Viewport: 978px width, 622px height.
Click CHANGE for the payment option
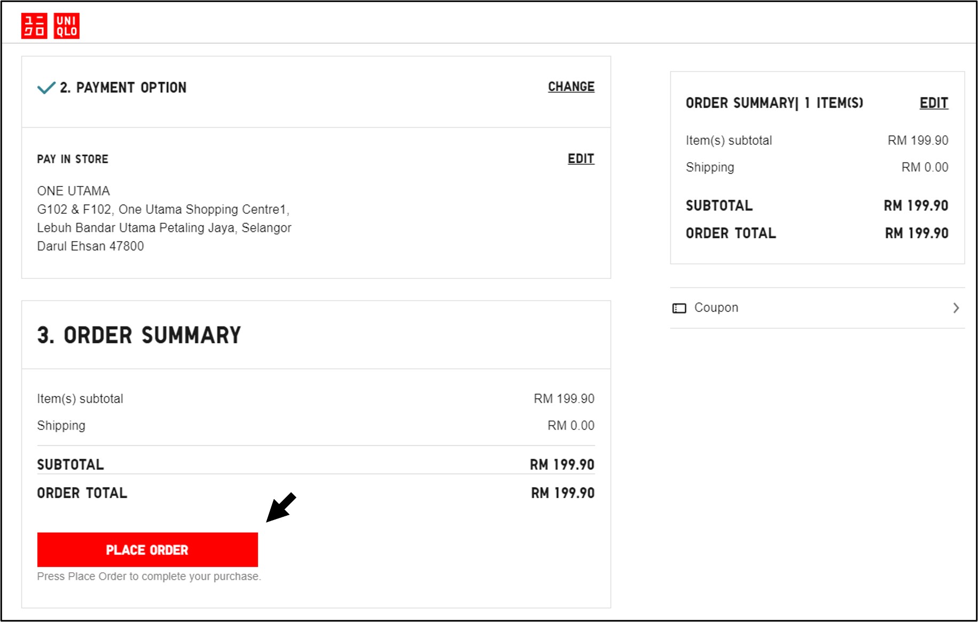click(571, 87)
